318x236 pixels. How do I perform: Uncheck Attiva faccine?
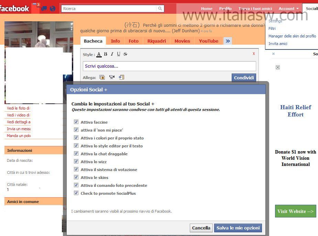[76, 122]
